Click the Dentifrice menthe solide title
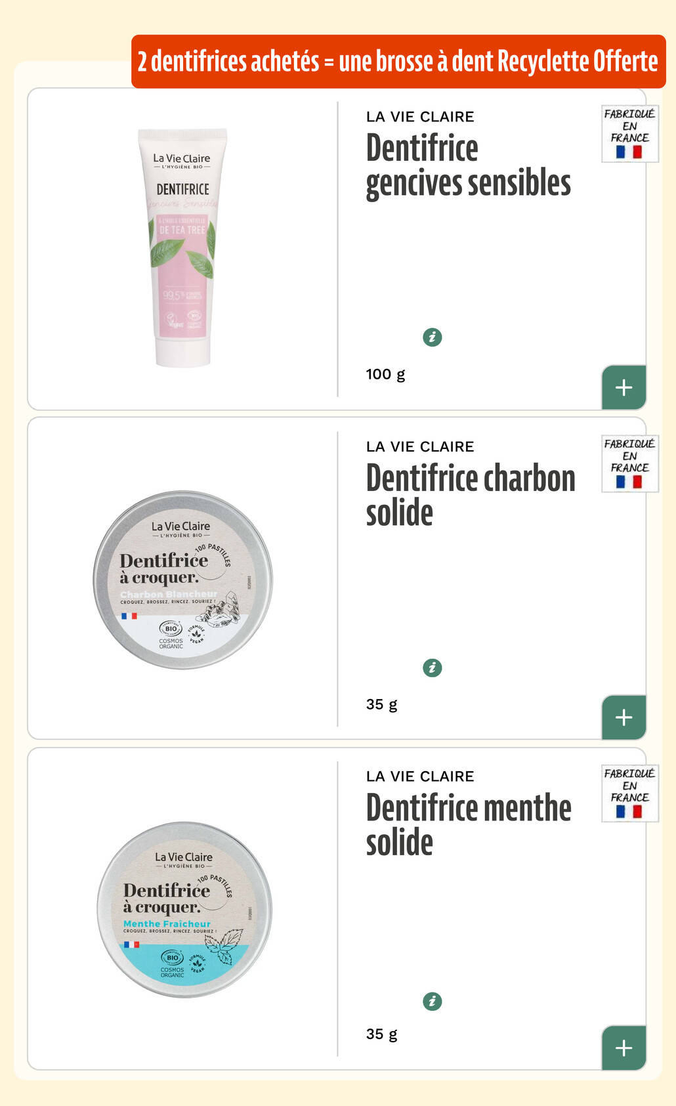The image size is (676, 1106). point(468,825)
